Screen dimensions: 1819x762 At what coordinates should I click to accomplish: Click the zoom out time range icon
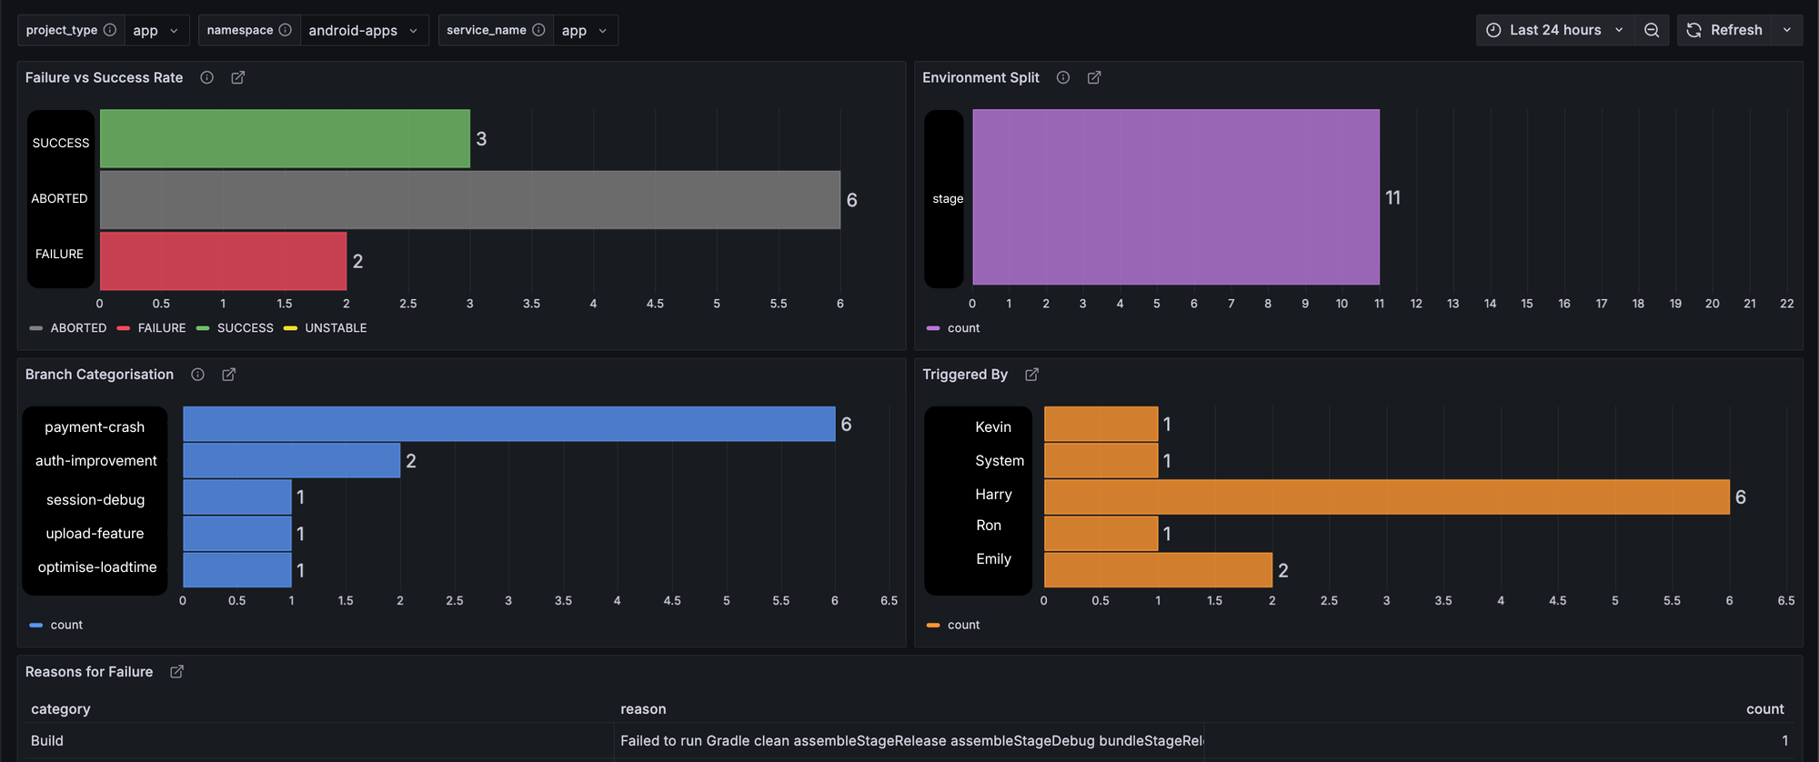tap(1652, 30)
